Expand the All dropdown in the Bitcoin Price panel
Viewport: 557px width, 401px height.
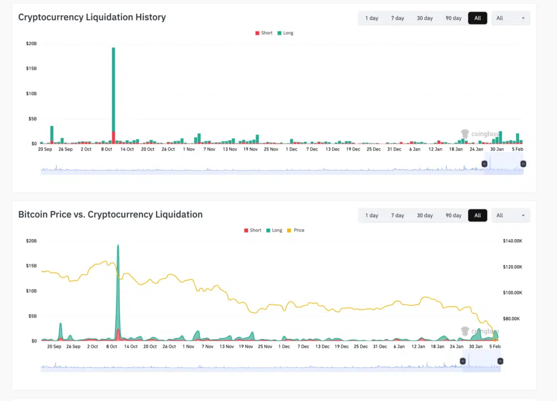(510, 216)
